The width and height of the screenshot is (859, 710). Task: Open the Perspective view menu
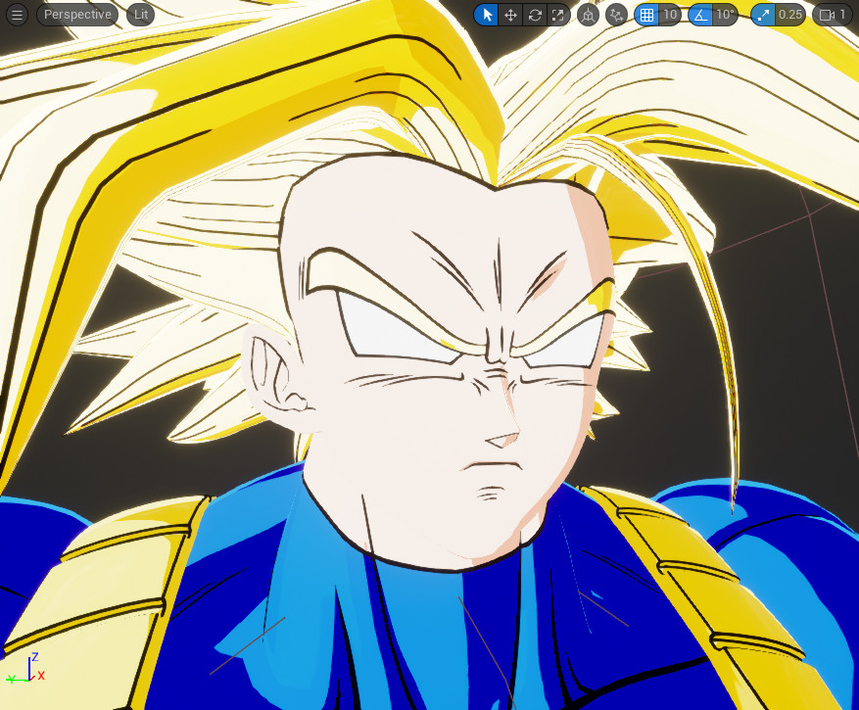point(76,15)
